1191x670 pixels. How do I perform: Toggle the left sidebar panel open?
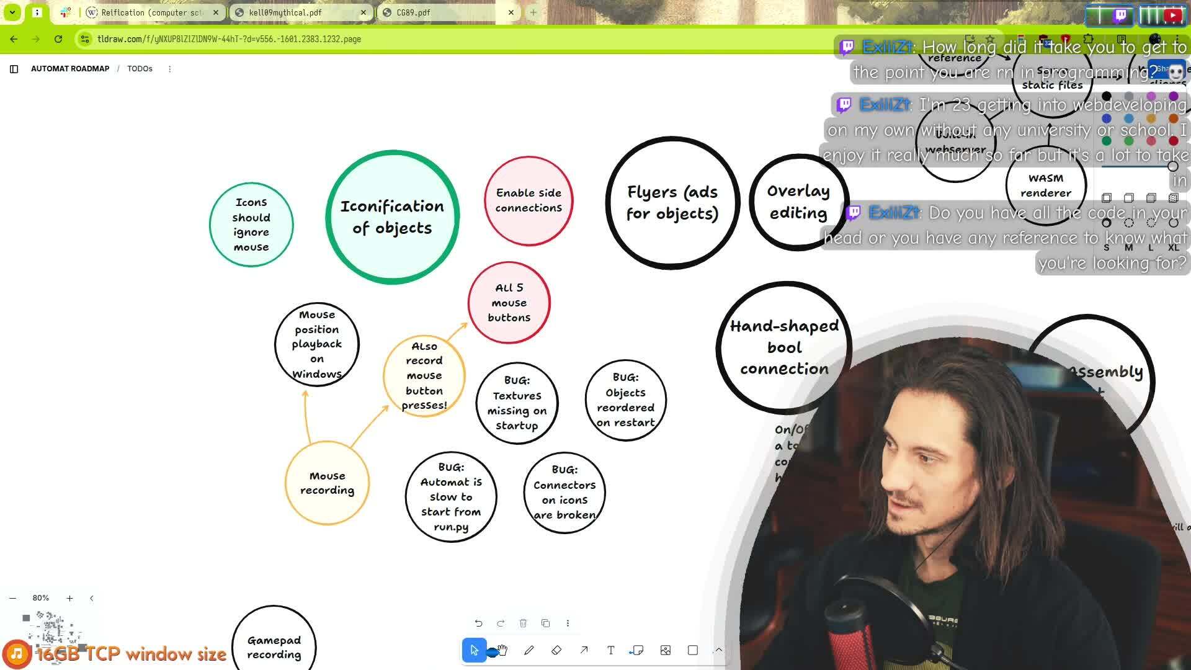coord(14,69)
